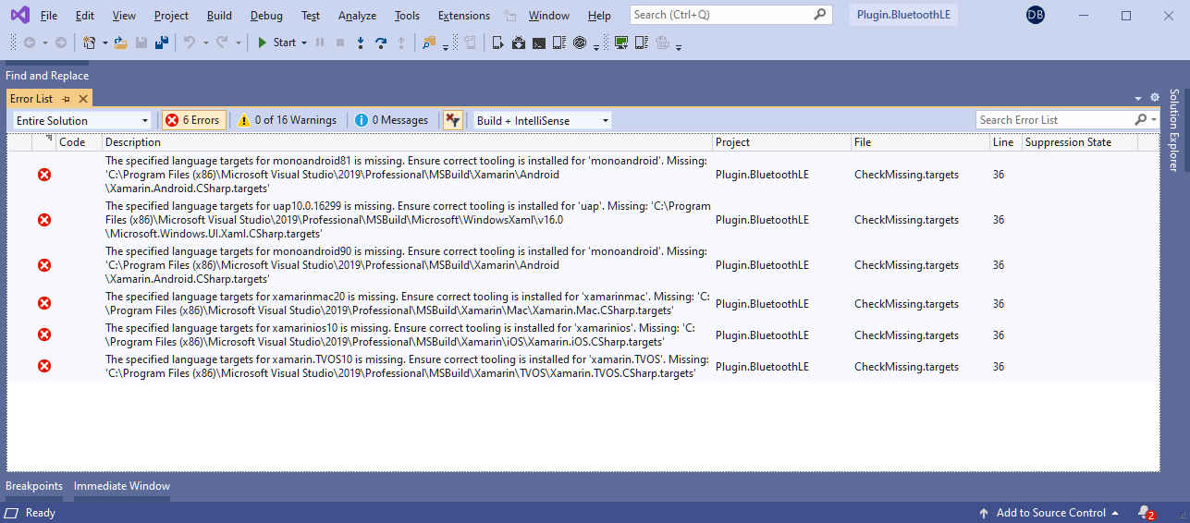Click the Start debugging button
Viewport: 1190px width, 523px height.
tap(276, 43)
